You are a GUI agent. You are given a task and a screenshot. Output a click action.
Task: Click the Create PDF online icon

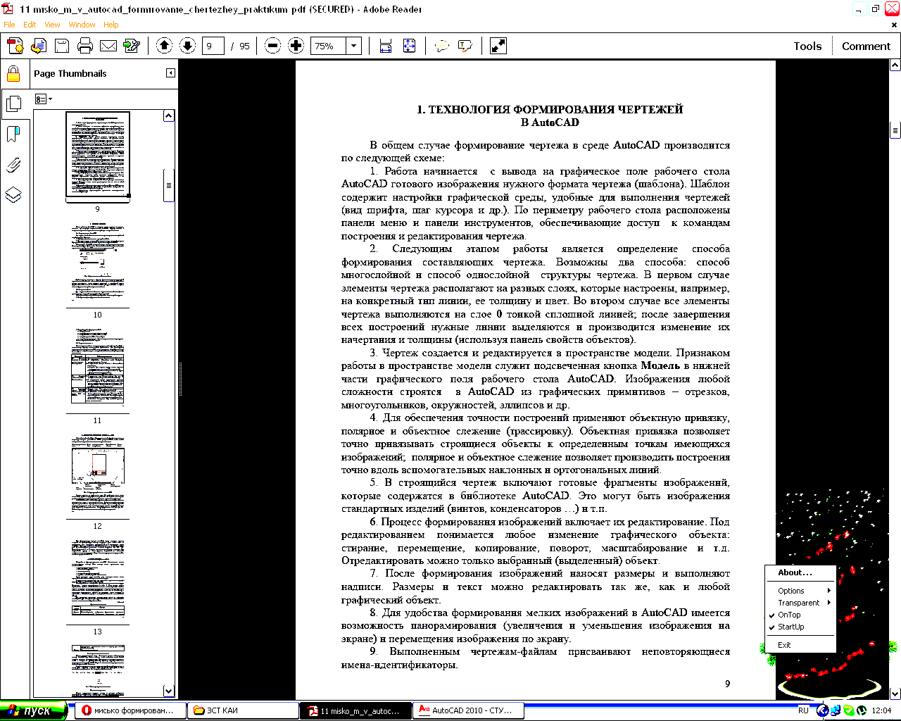pos(15,46)
